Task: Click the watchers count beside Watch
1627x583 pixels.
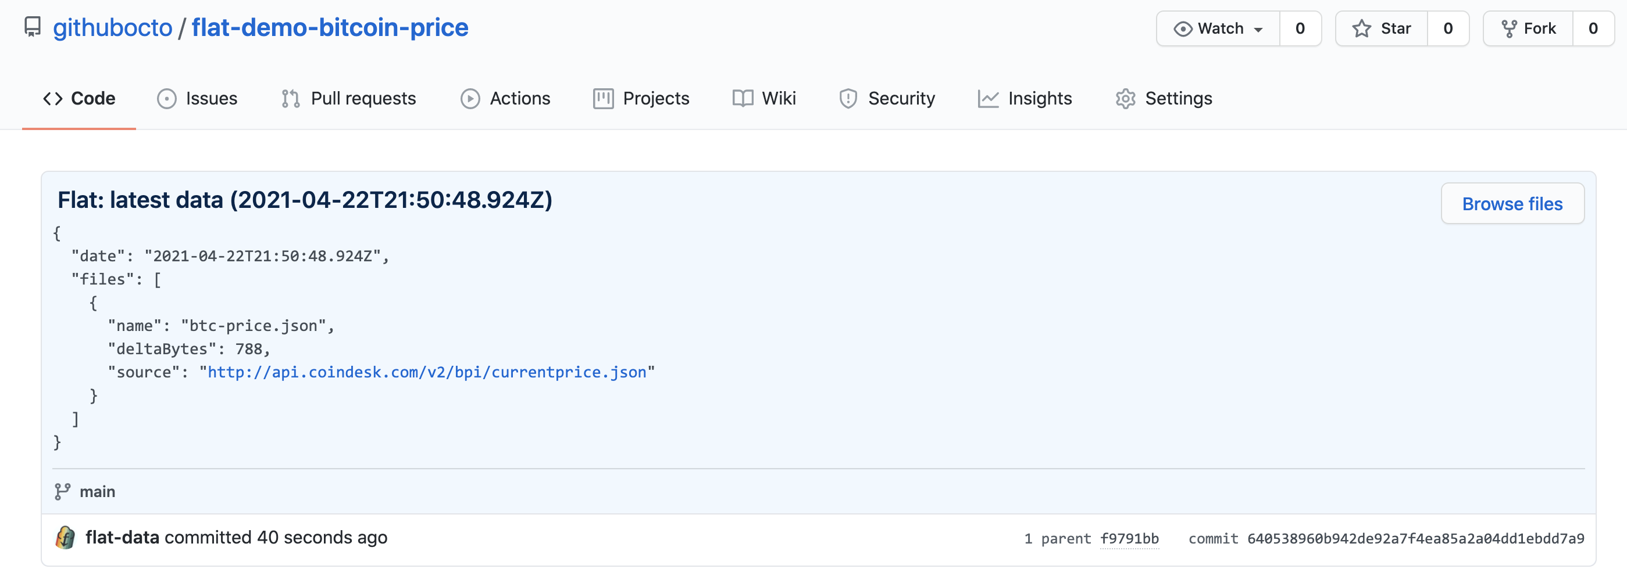Action: click(x=1300, y=28)
